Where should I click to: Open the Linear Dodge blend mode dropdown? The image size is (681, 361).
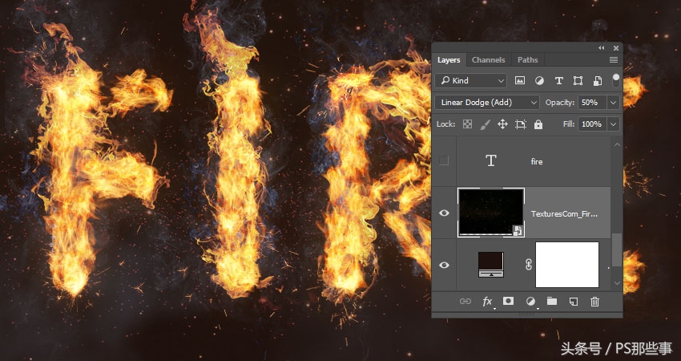pyautogui.click(x=487, y=102)
